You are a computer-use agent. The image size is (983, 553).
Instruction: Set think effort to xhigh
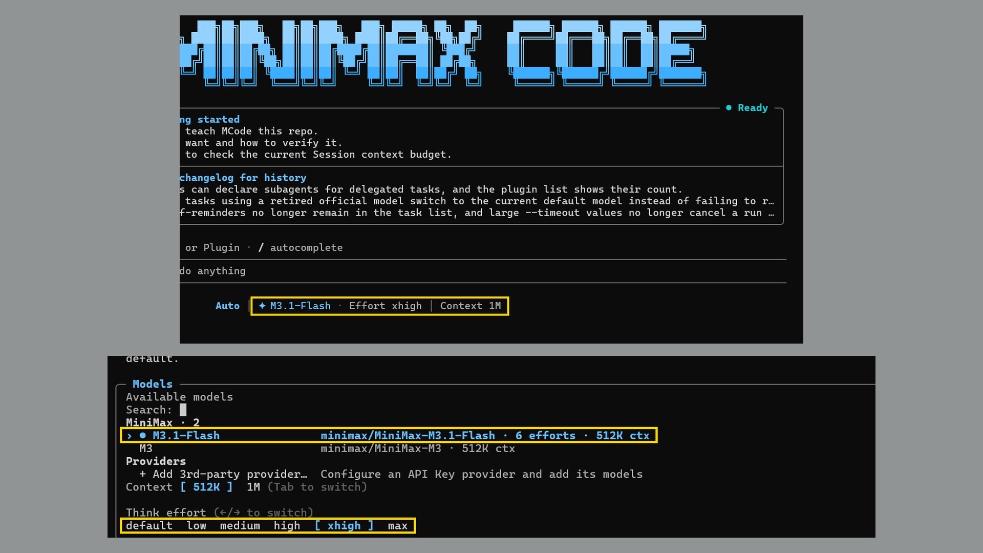(344, 525)
